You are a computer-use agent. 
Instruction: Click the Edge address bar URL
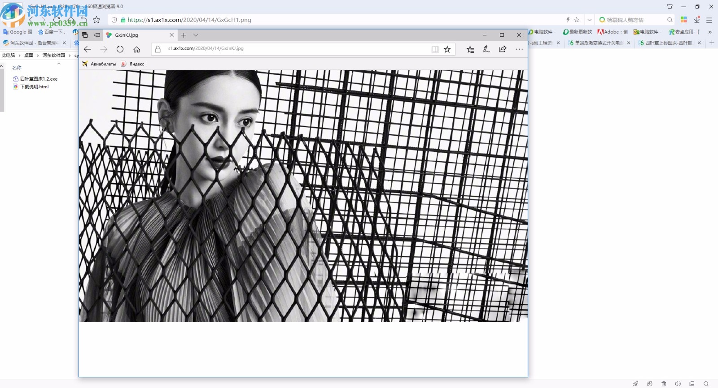tap(206, 48)
